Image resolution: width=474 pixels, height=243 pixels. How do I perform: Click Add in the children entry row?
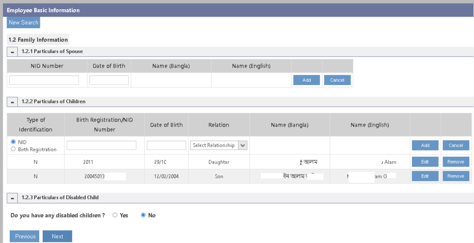pos(425,145)
